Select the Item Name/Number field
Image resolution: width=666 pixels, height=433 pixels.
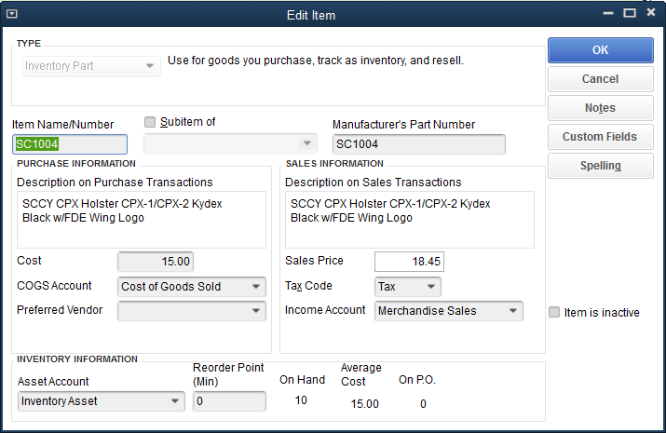coord(70,144)
